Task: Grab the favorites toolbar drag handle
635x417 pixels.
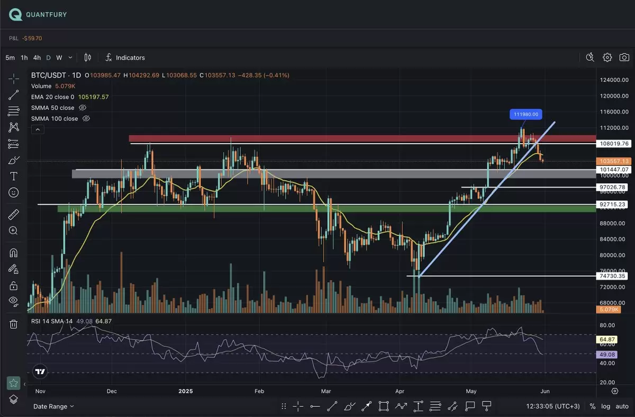Action: click(x=284, y=406)
